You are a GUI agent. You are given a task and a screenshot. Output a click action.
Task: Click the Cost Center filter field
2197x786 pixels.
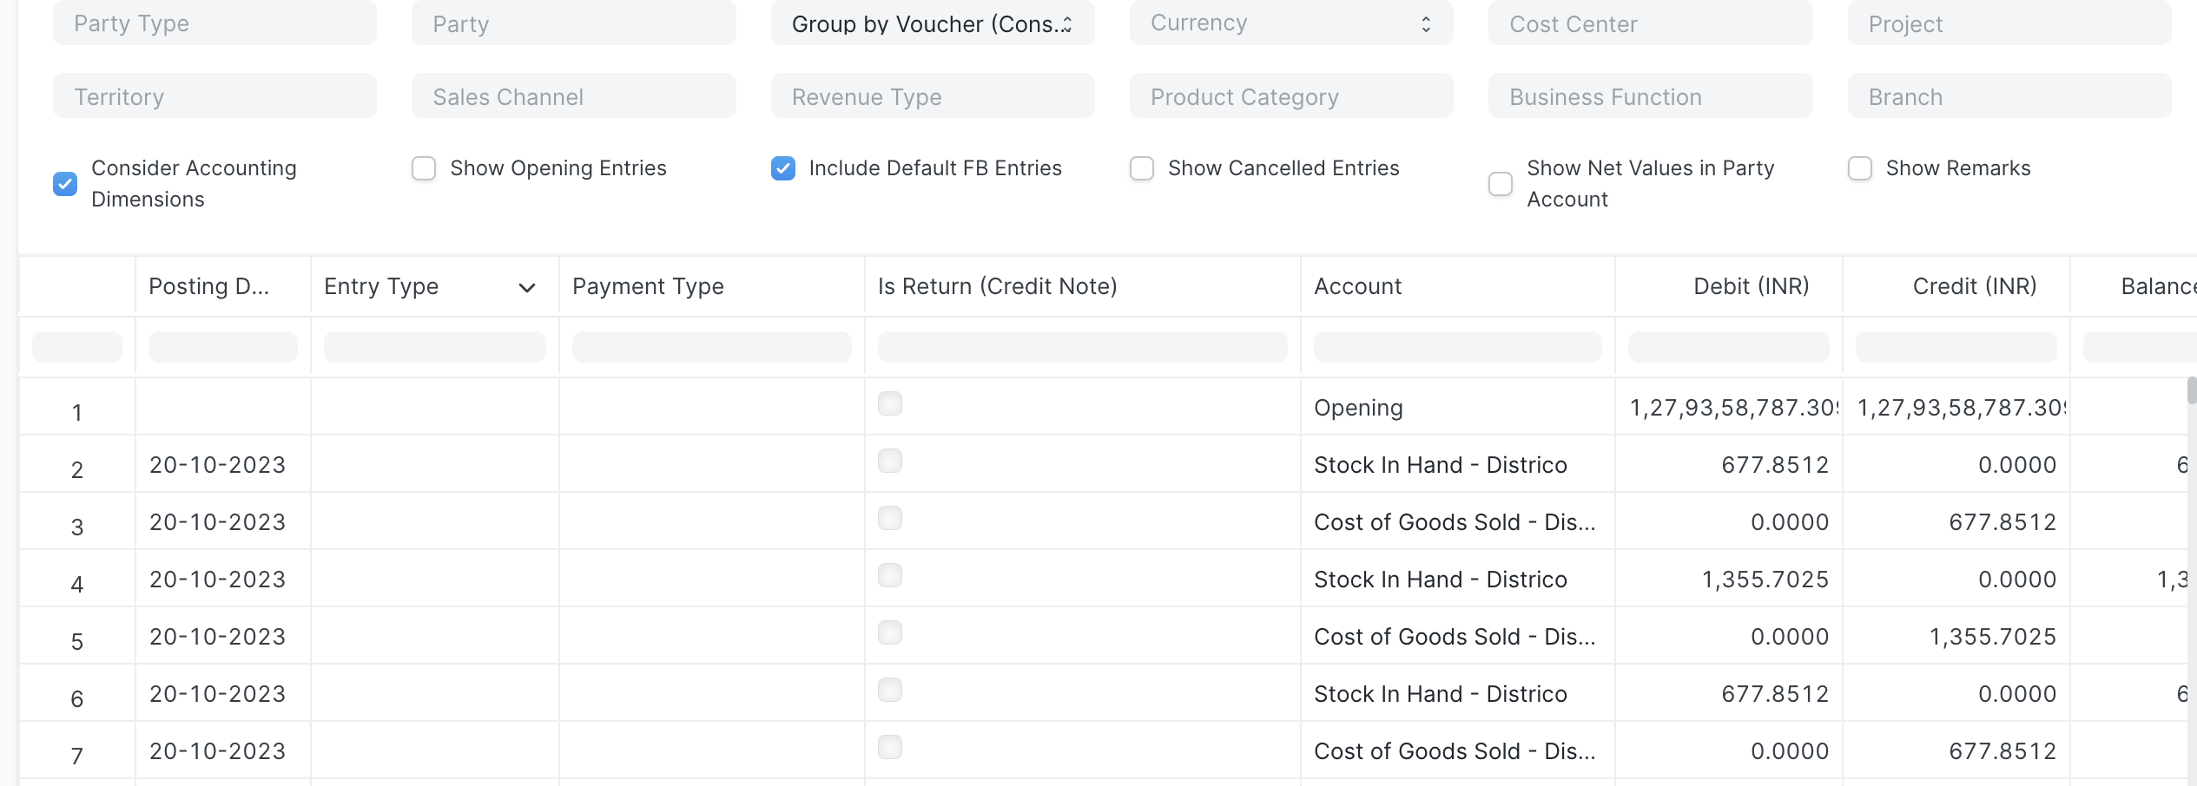(1649, 23)
